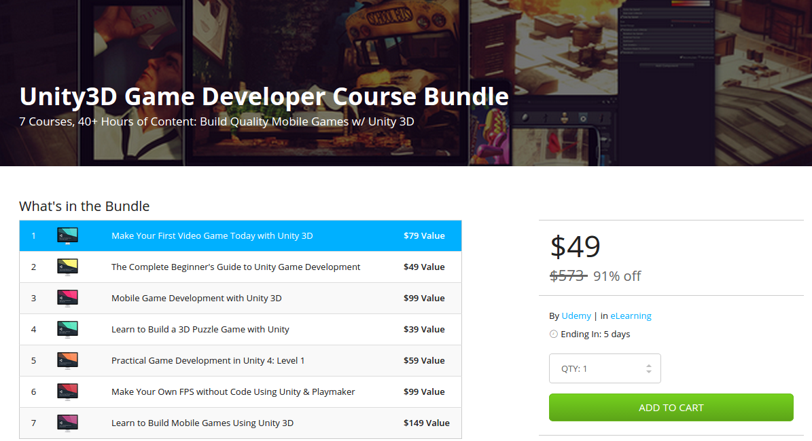Select FPS without Code course icon
812x441 pixels.
tap(67, 392)
